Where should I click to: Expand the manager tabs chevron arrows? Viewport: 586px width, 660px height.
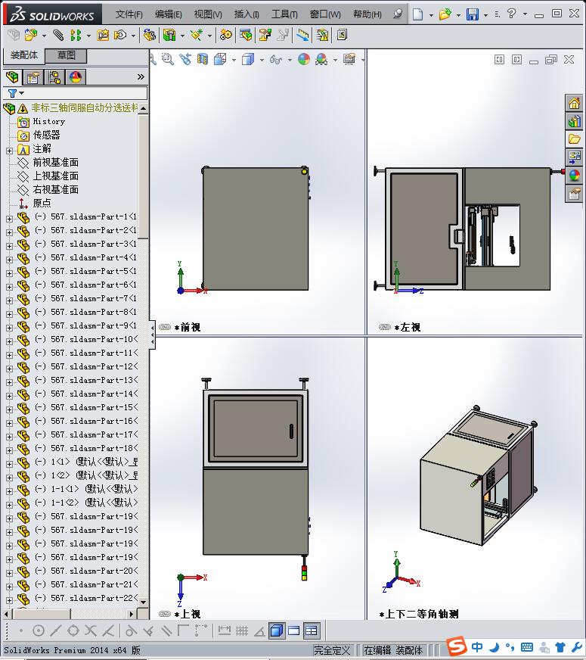[x=141, y=76]
